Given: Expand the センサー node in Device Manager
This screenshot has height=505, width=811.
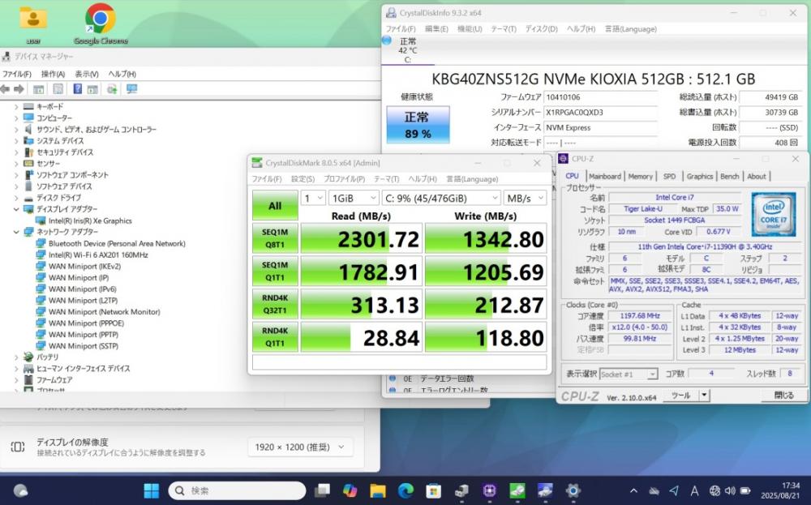Looking at the screenshot, I should click(16, 164).
